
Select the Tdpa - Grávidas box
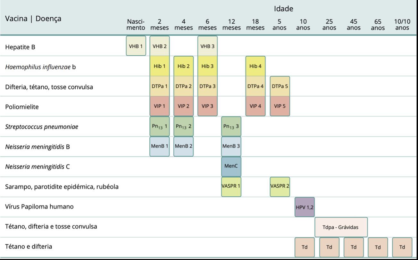(341, 227)
